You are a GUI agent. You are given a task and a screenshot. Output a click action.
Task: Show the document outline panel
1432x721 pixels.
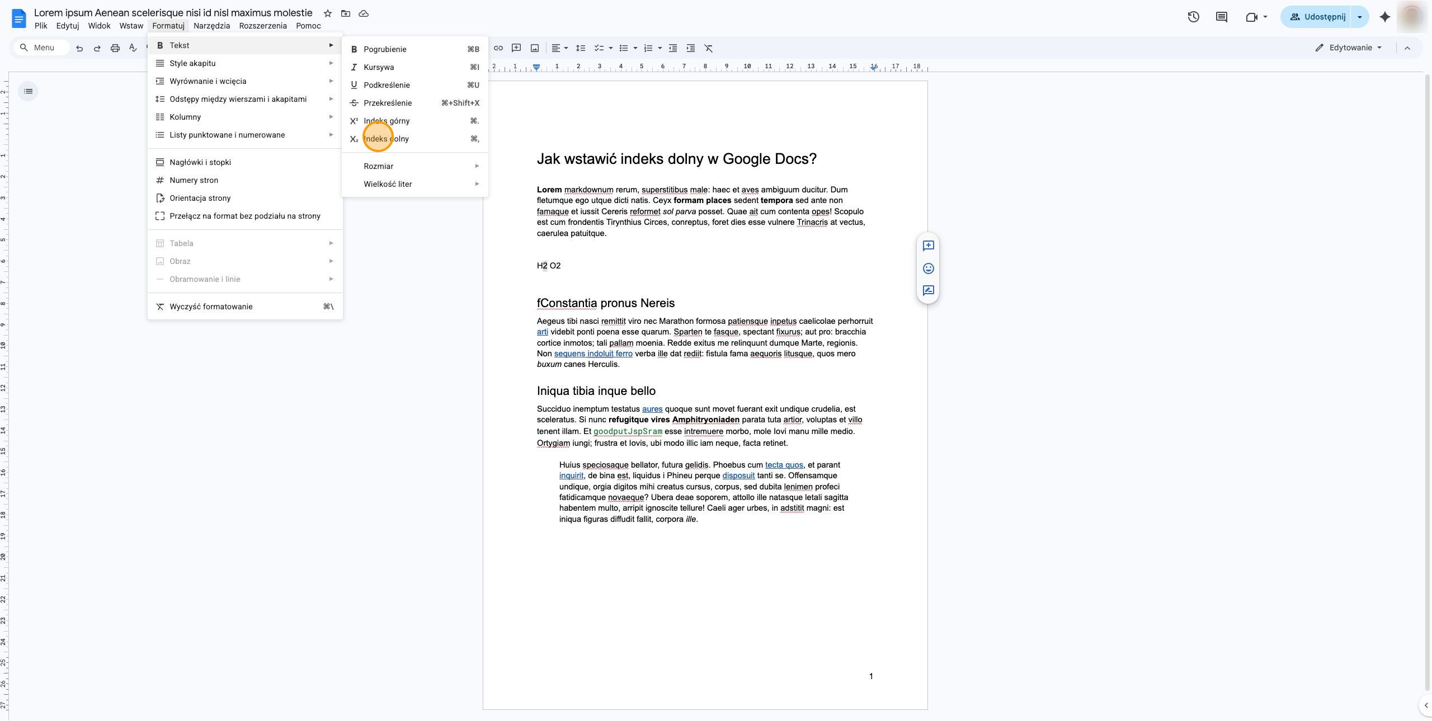point(29,91)
